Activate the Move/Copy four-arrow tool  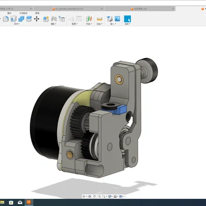tap(37, 19)
